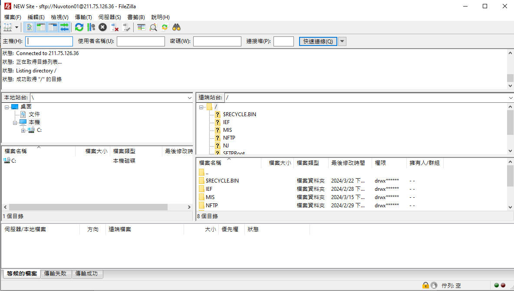Toggle message log display
The image size is (514, 291).
30,27
